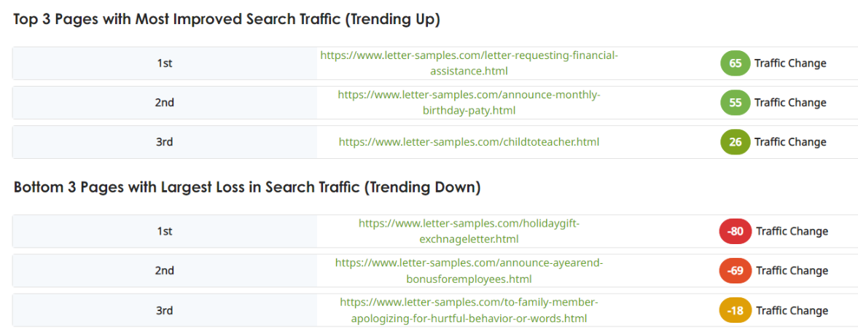Click the orange-red -69 traffic badge
Screen dimensions: 858x333
[x=736, y=271]
